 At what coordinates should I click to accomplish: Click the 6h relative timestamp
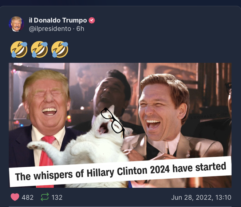tap(80, 29)
